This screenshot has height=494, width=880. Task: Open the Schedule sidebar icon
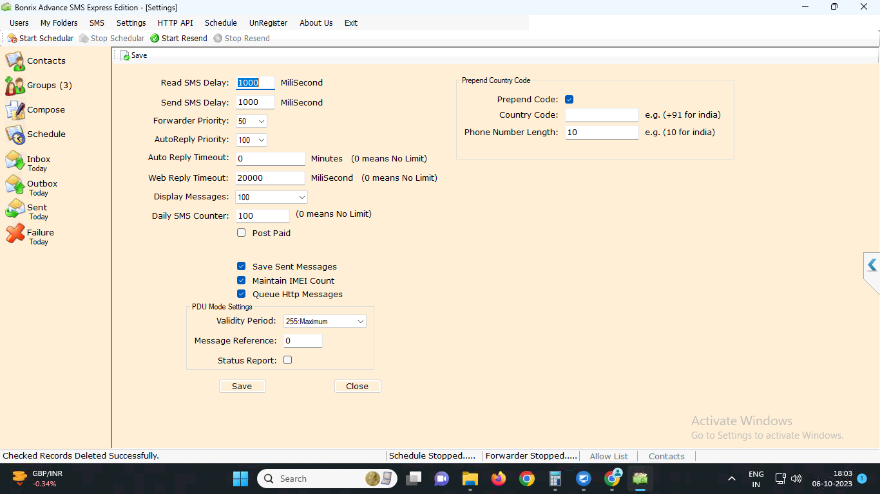click(x=15, y=134)
